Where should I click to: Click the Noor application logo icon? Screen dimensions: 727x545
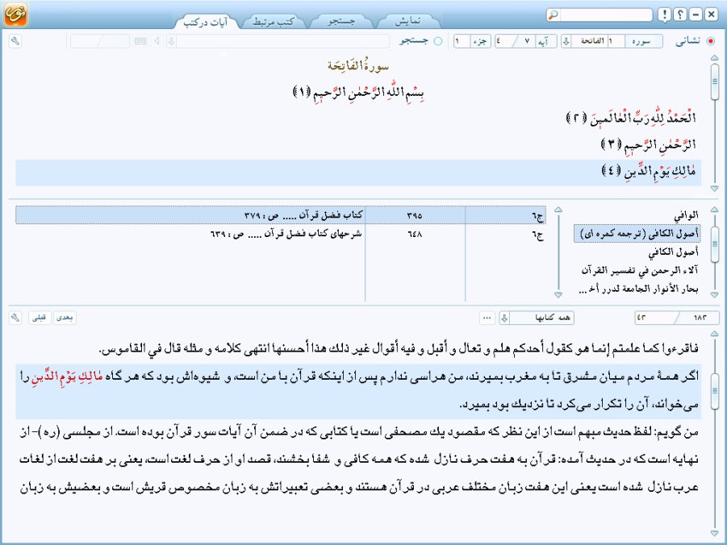[x=15, y=14]
